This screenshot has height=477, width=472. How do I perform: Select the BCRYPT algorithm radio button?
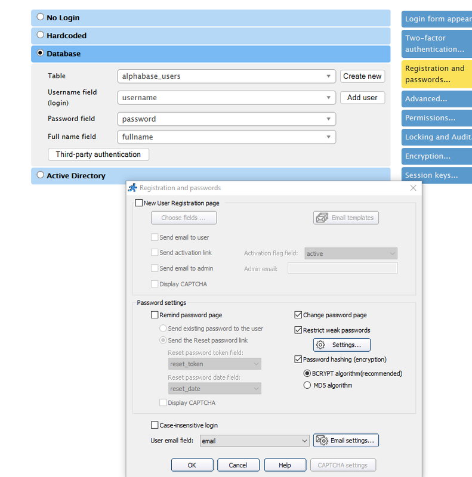click(x=307, y=373)
